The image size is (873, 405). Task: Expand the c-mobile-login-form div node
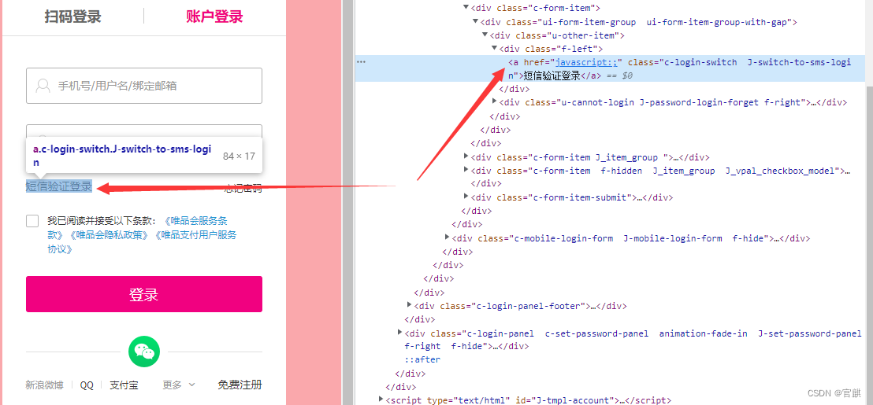coord(447,237)
